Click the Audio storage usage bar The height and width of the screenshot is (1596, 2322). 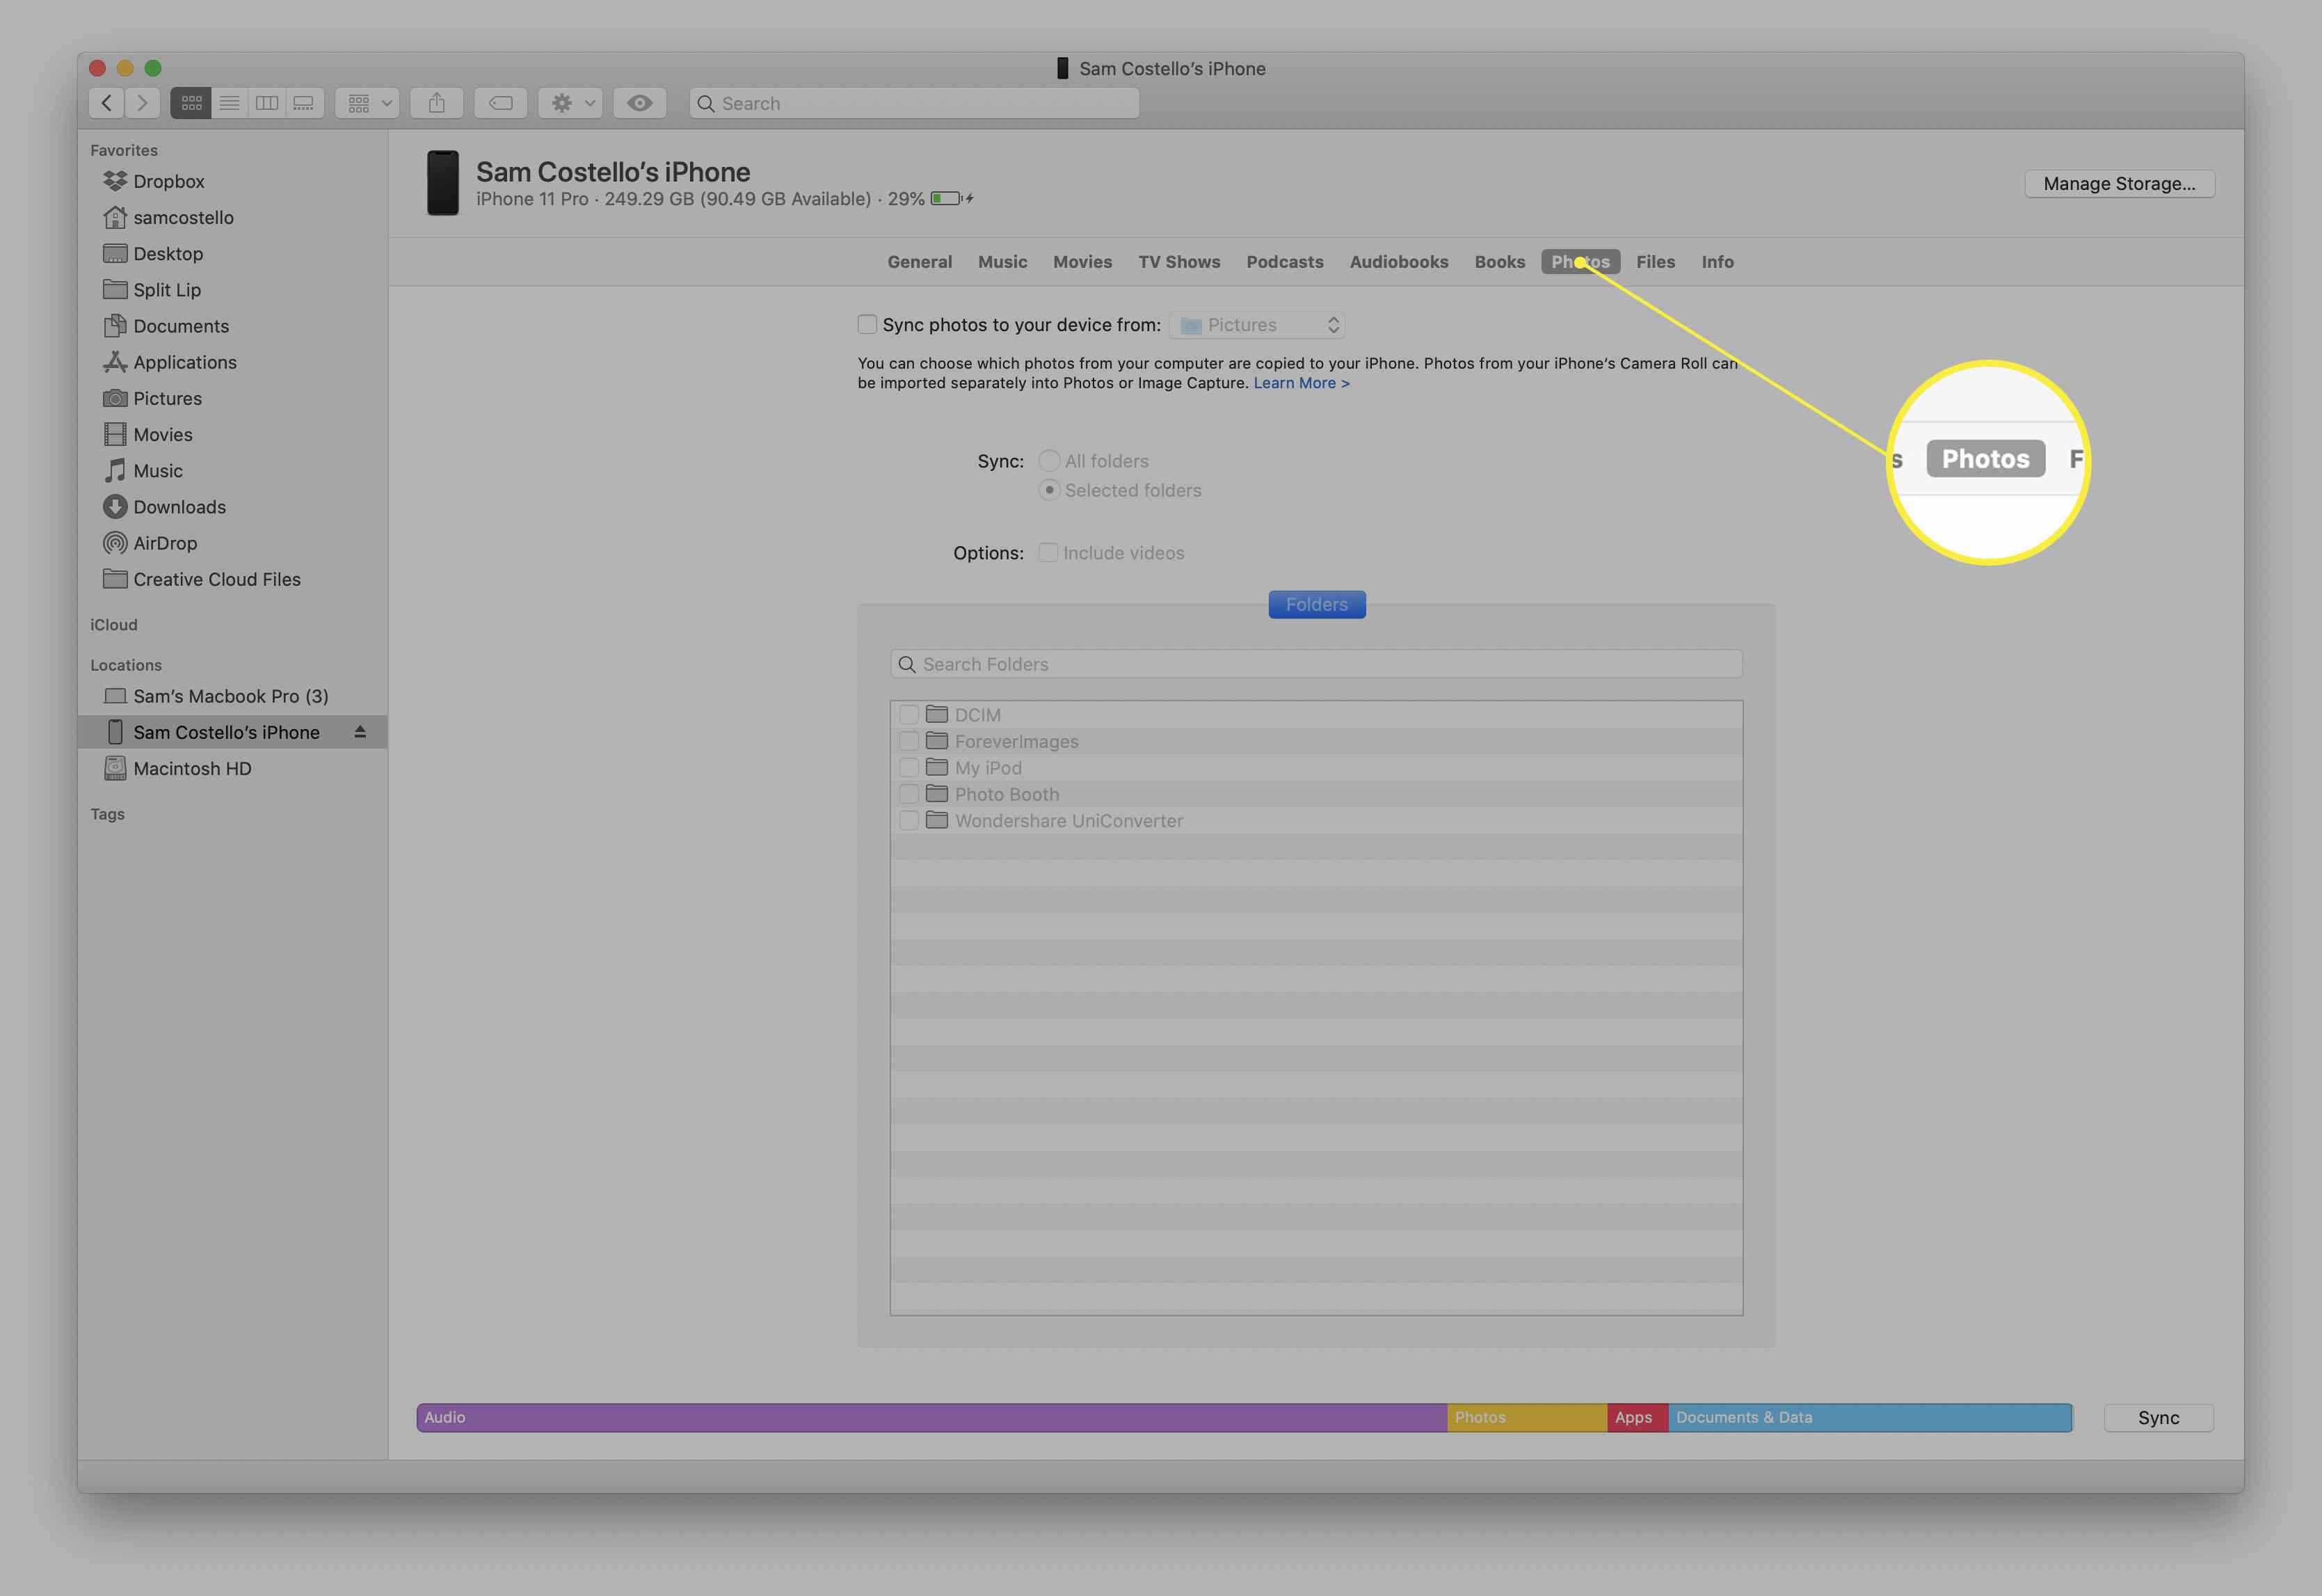click(935, 1416)
